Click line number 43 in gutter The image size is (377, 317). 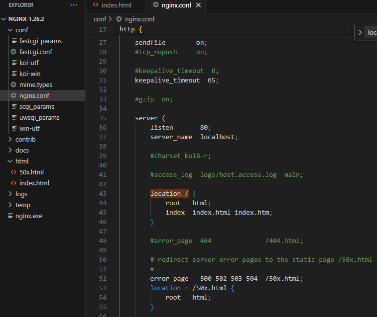103,194
